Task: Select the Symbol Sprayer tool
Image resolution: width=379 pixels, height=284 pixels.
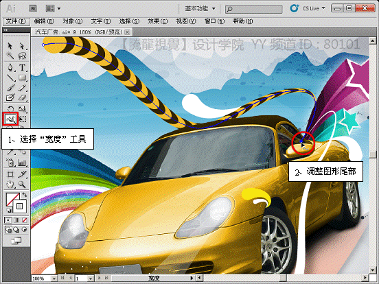Action: pyautogui.click(x=10, y=163)
